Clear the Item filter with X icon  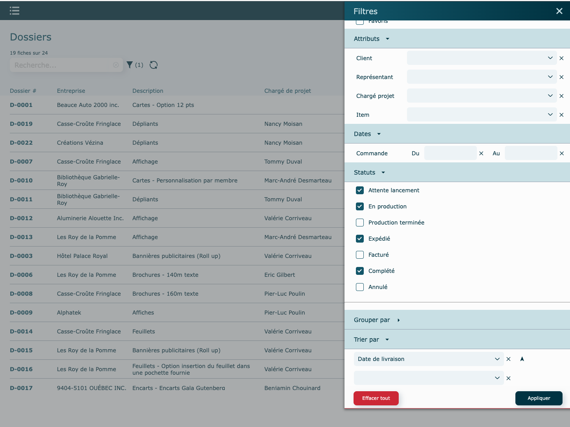click(561, 115)
